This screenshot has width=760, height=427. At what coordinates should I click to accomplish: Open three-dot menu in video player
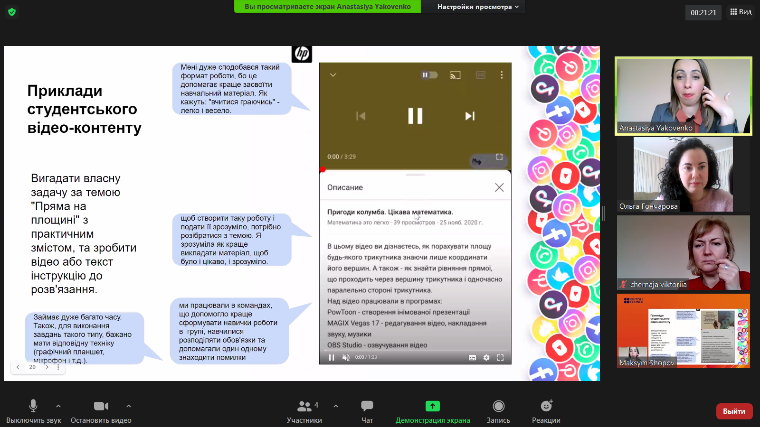click(502, 75)
